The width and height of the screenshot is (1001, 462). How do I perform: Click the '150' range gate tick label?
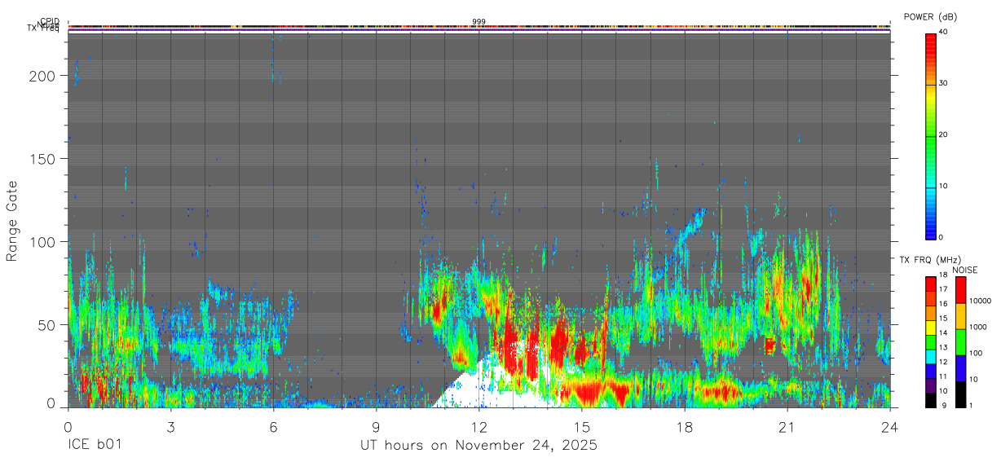click(42, 159)
